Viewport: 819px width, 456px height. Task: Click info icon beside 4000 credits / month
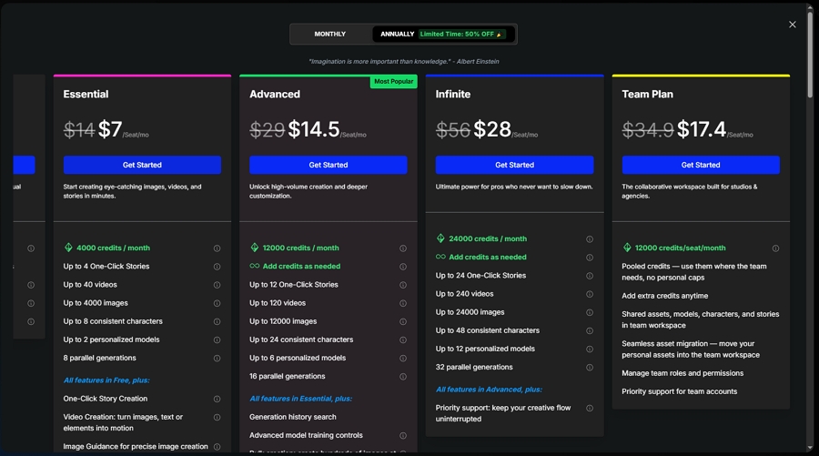pyautogui.click(x=217, y=248)
